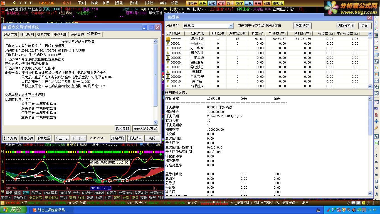Image resolution: width=380 pixels, height=214 pixels.
Task: Switch to the 评测品种 tab
Action: coord(77,34)
